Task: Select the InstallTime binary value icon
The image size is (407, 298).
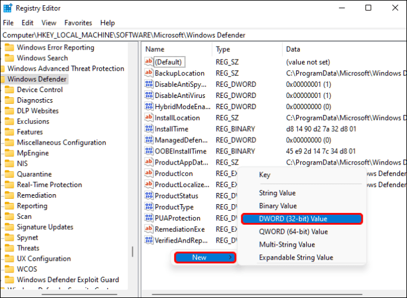Action: pyautogui.click(x=149, y=129)
